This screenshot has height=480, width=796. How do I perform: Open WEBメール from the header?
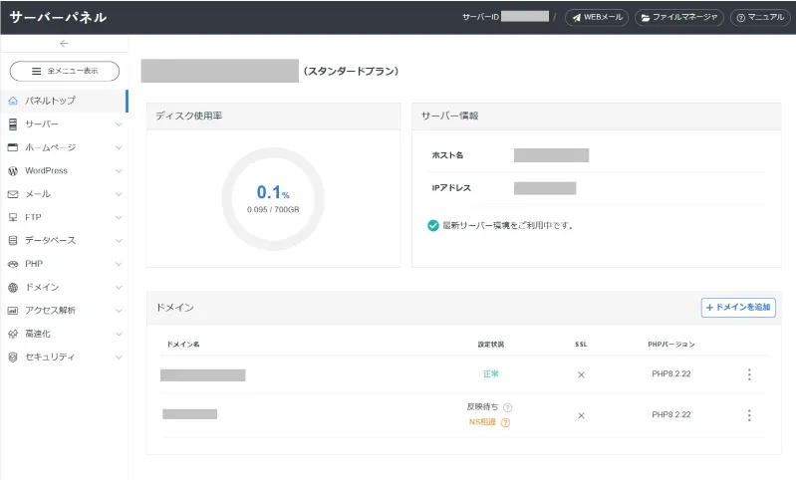click(597, 17)
